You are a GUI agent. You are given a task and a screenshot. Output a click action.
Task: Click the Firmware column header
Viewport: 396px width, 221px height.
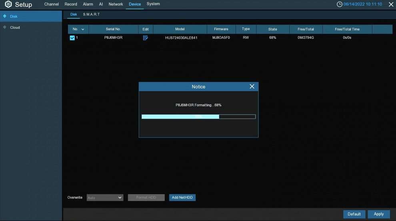pos(221,29)
